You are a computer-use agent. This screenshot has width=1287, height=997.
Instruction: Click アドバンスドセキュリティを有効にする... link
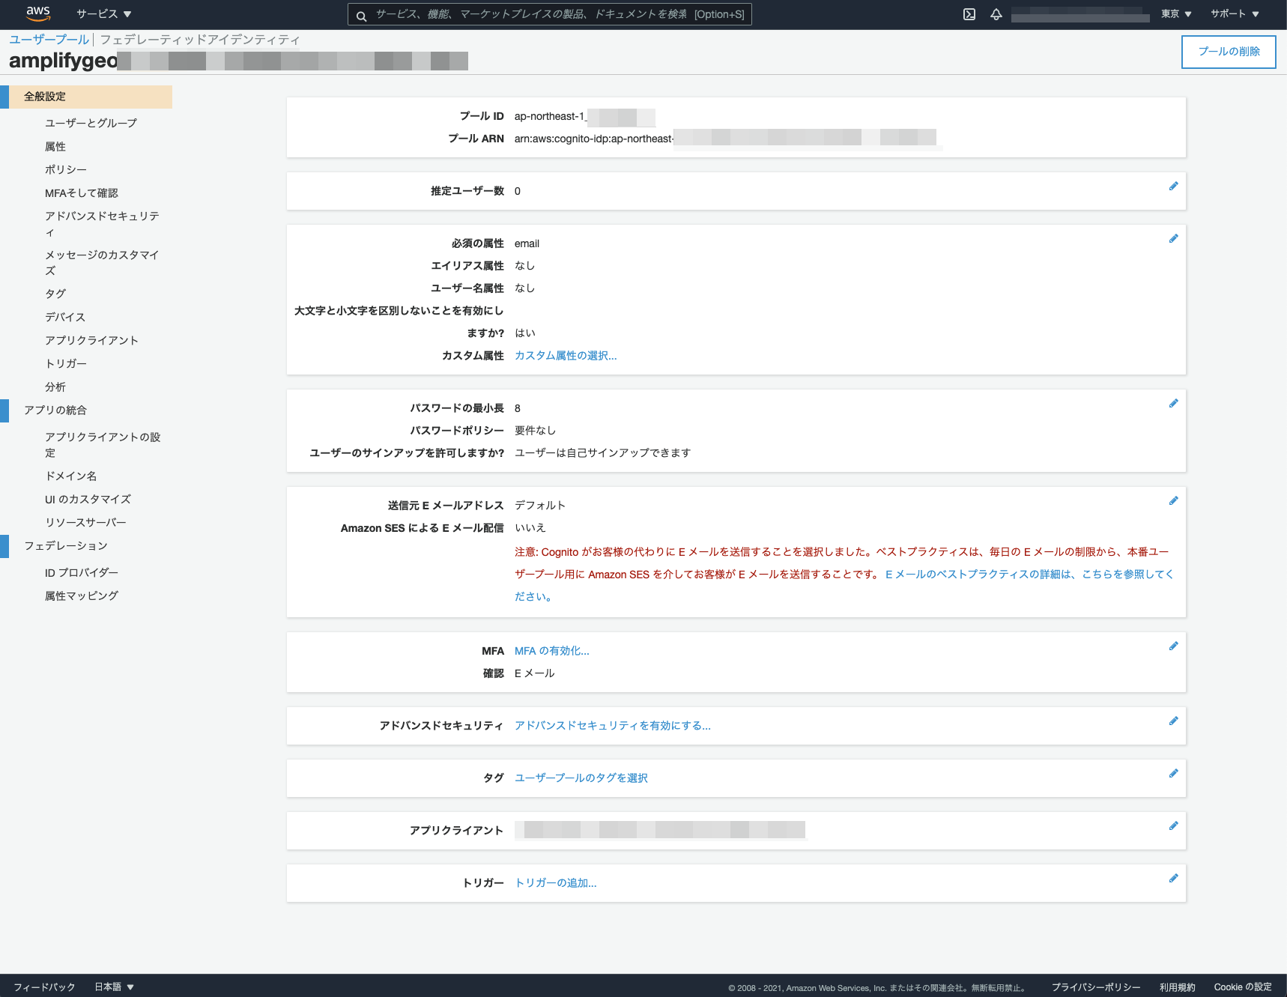[613, 726]
